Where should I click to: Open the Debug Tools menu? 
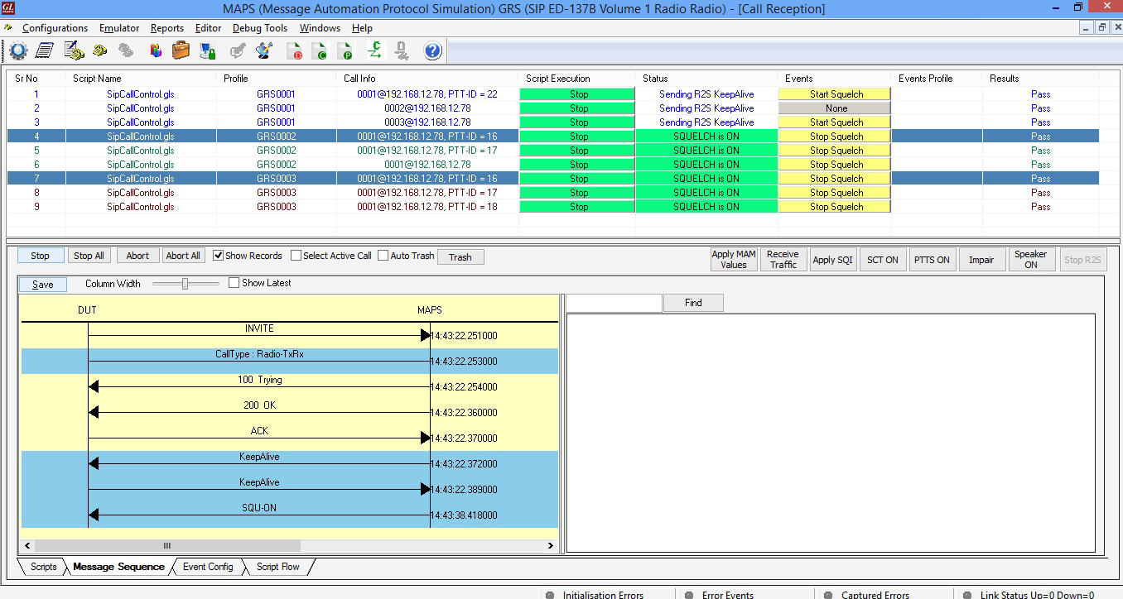[260, 28]
